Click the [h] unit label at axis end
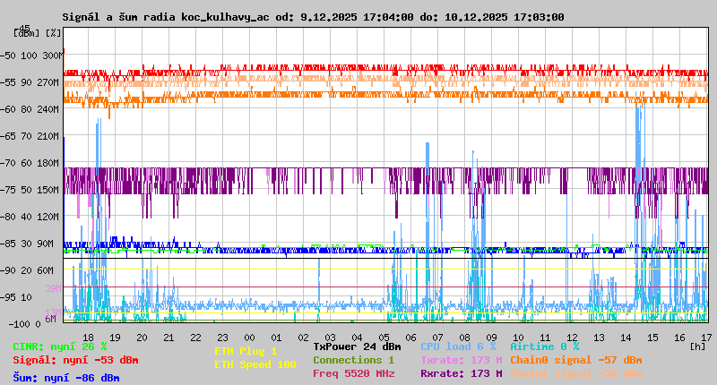Image resolution: width=717 pixels, height=385 pixels. coord(697,345)
